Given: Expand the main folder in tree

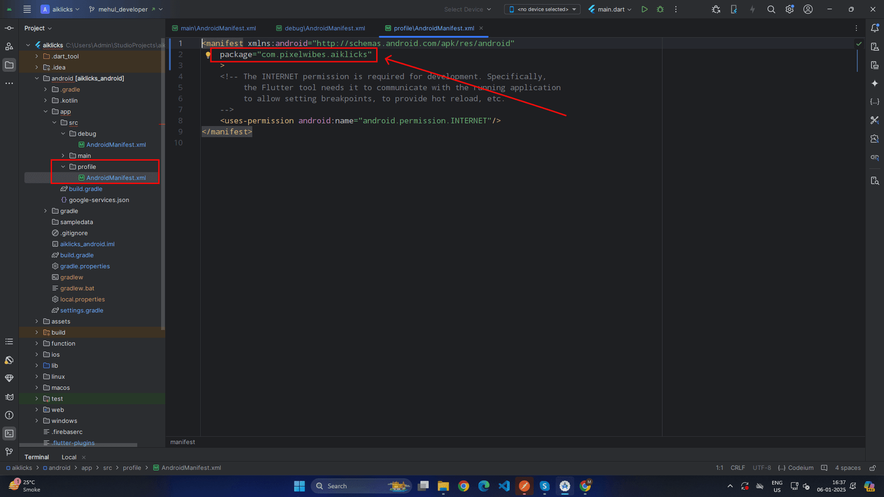Looking at the screenshot, I should [63, 156].
